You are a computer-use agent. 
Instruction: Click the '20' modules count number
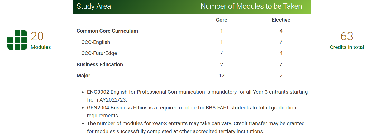coord(37,36)
